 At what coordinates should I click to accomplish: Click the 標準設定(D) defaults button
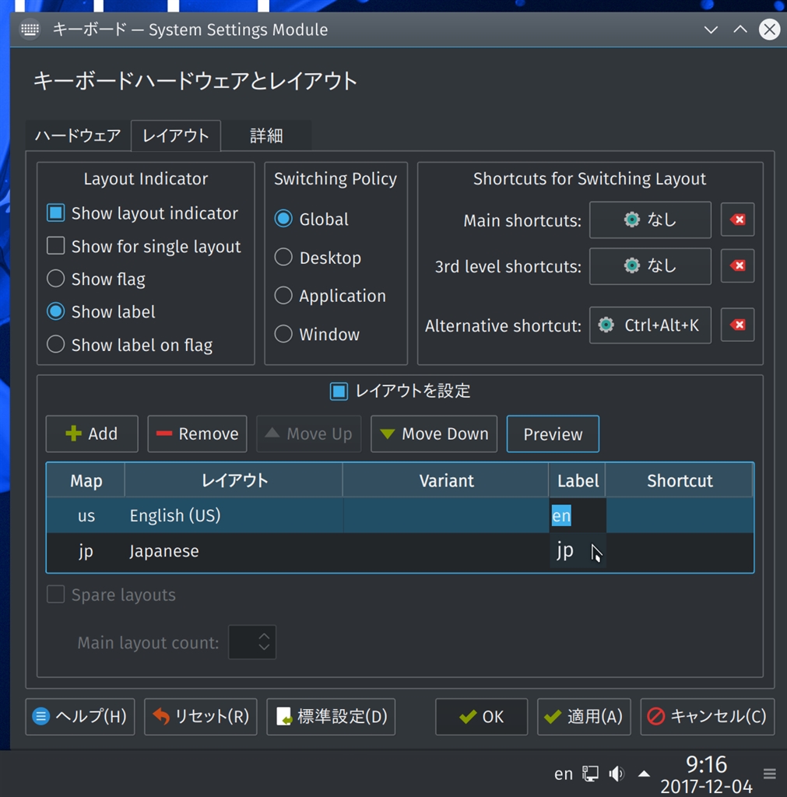point(331,717)
